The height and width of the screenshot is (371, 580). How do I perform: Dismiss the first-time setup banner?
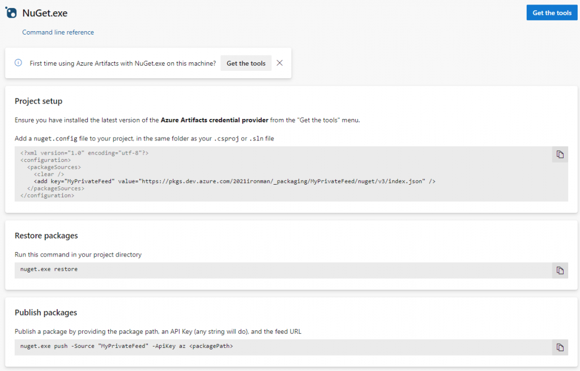(279, 63)
